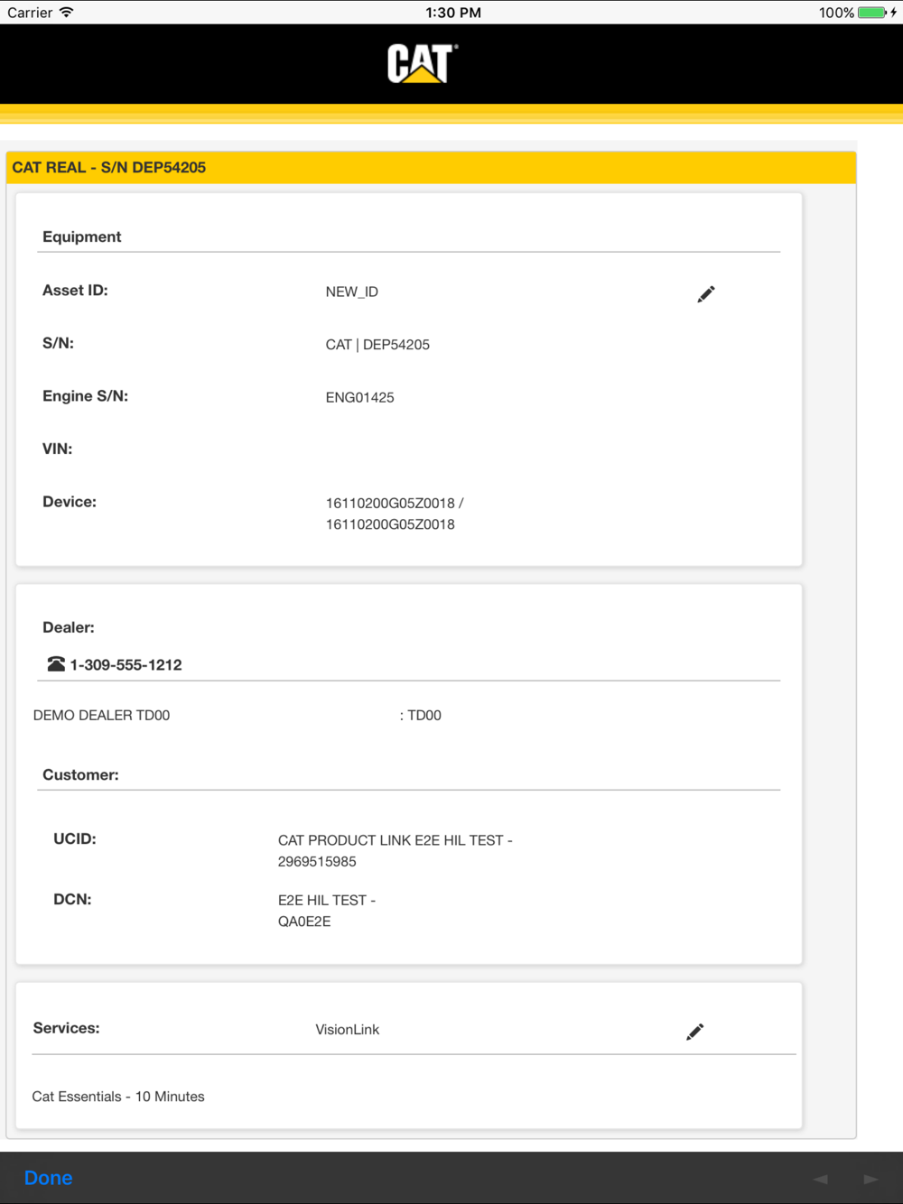This screenshot has height=1204, width=903.
Task: Tap the DCN value E2E HIL TEST
Action: point(327,911)
